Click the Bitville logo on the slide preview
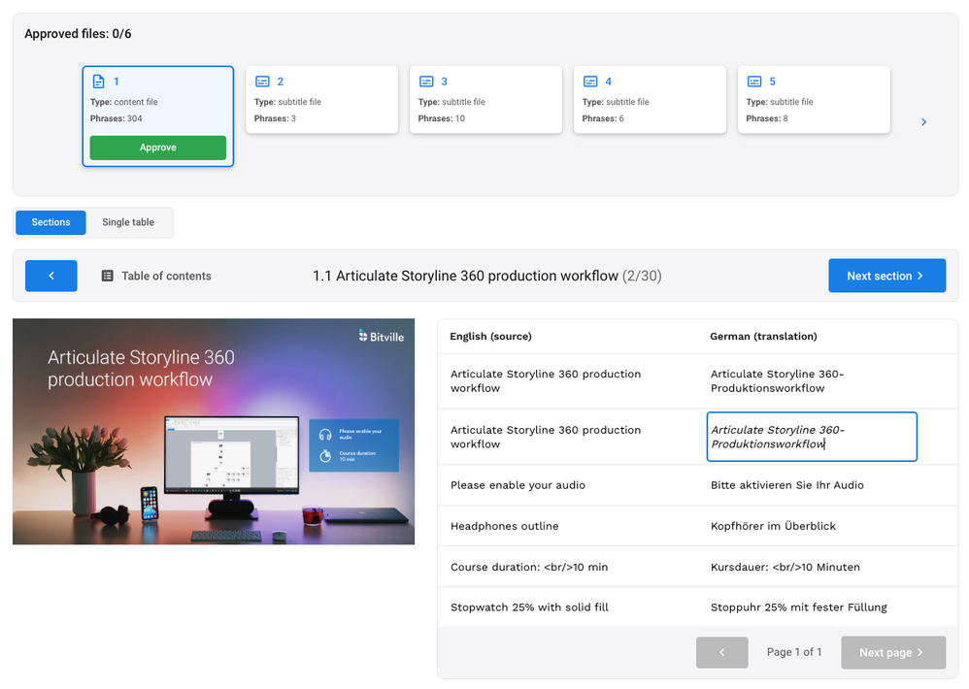The width and height of the screenshot is (969, 689). pyautogui.click(x=382, y=337)
